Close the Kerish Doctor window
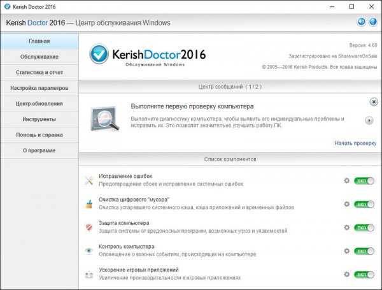This screenshot has height=290, width=382. click(x=371, y=7)
